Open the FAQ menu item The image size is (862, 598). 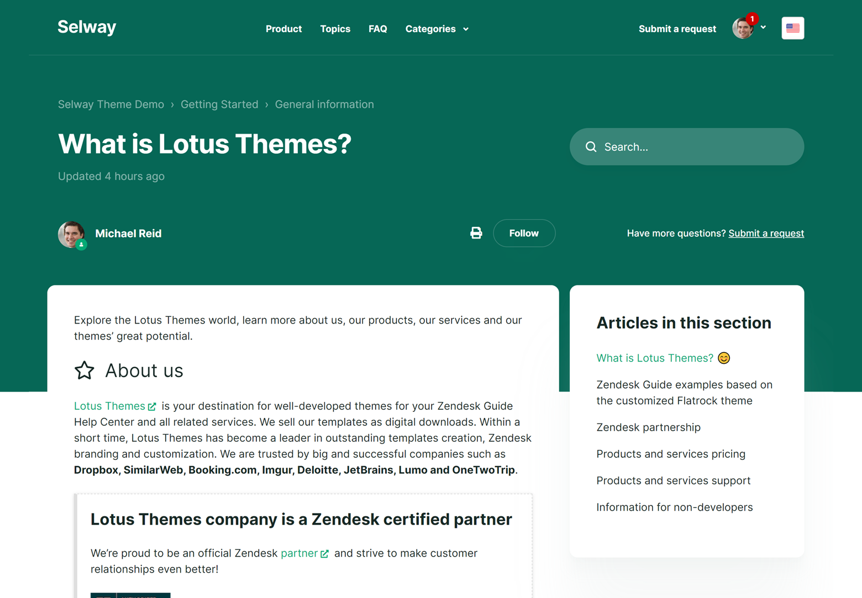(x=378, y=29)
